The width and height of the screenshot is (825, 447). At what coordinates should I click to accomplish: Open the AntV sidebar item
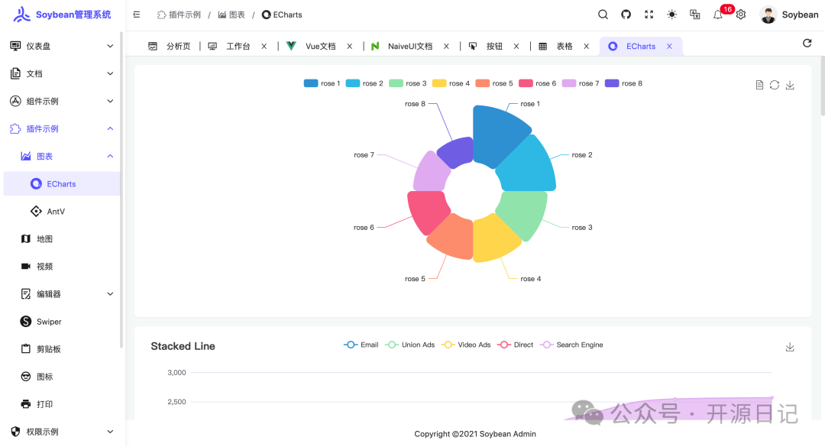(x=62, y=211)
